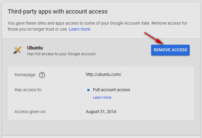202x138 pixels.
Task: Click the Third-party apps with account access title
Action: (x=57, y=11)
